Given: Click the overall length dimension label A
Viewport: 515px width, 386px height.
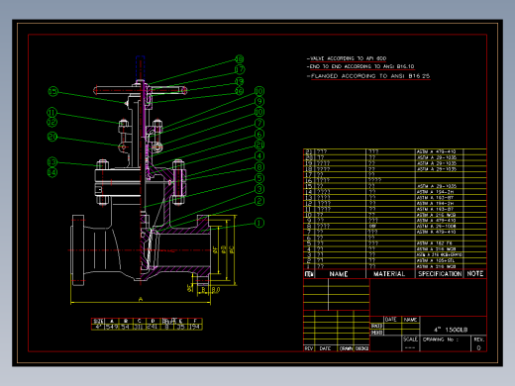Looking at the screenshot, I should 141,299.
